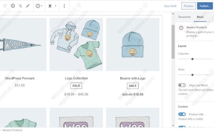The height and width of the screenshot is (132, 214).
Task: Click Save Draft link
Action: 170,6
